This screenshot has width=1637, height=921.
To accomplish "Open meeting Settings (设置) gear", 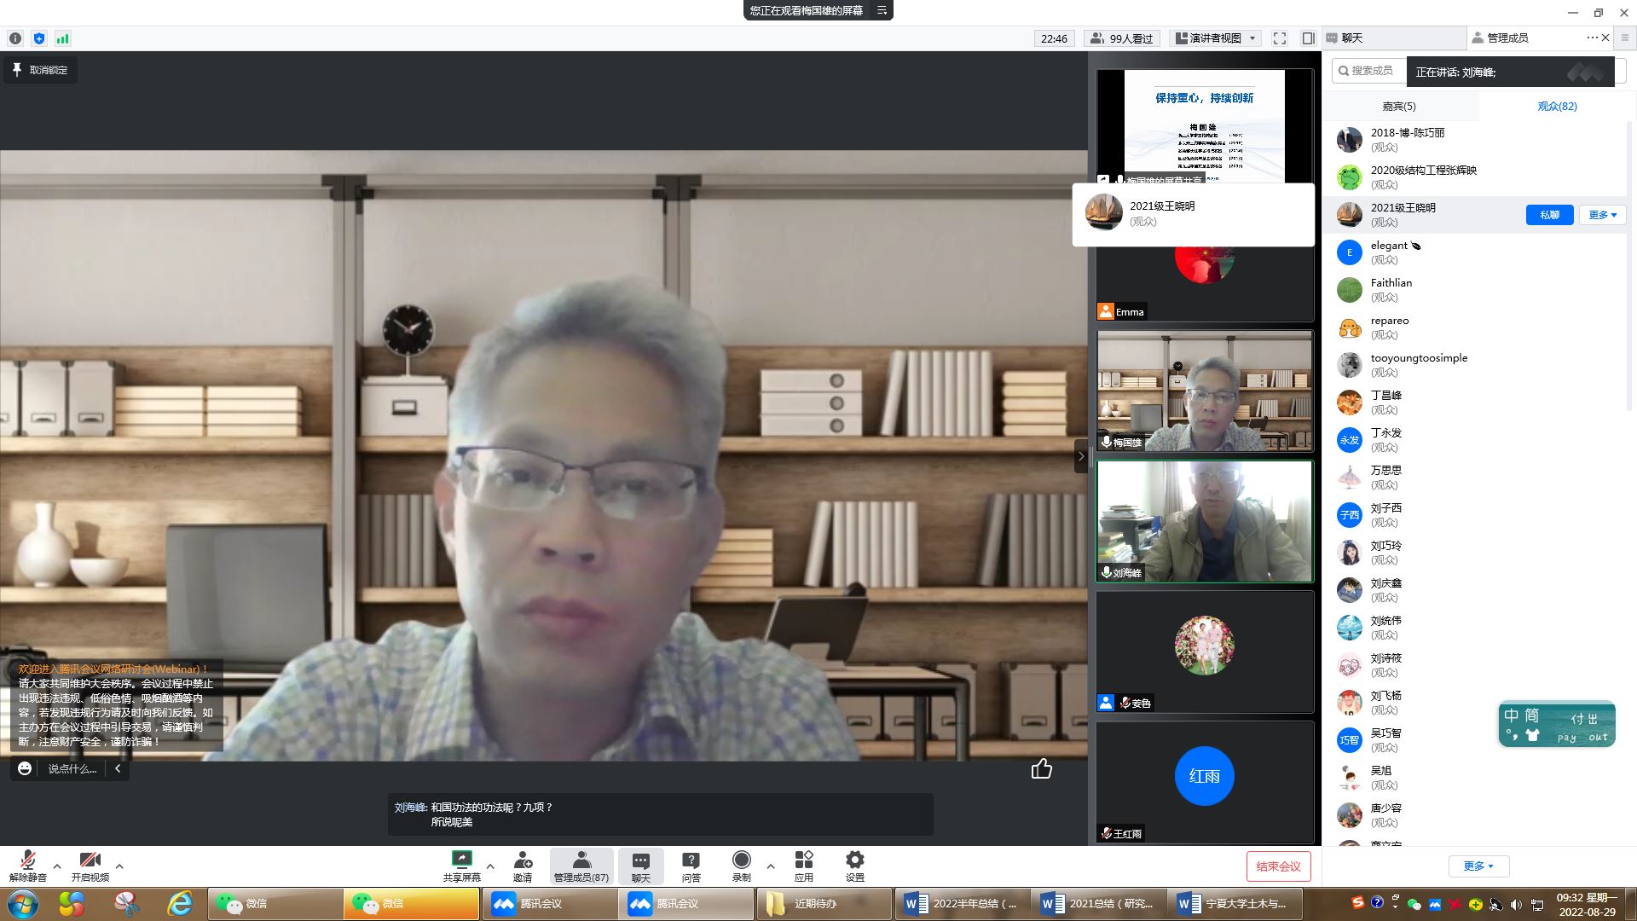I will (854, 860).
